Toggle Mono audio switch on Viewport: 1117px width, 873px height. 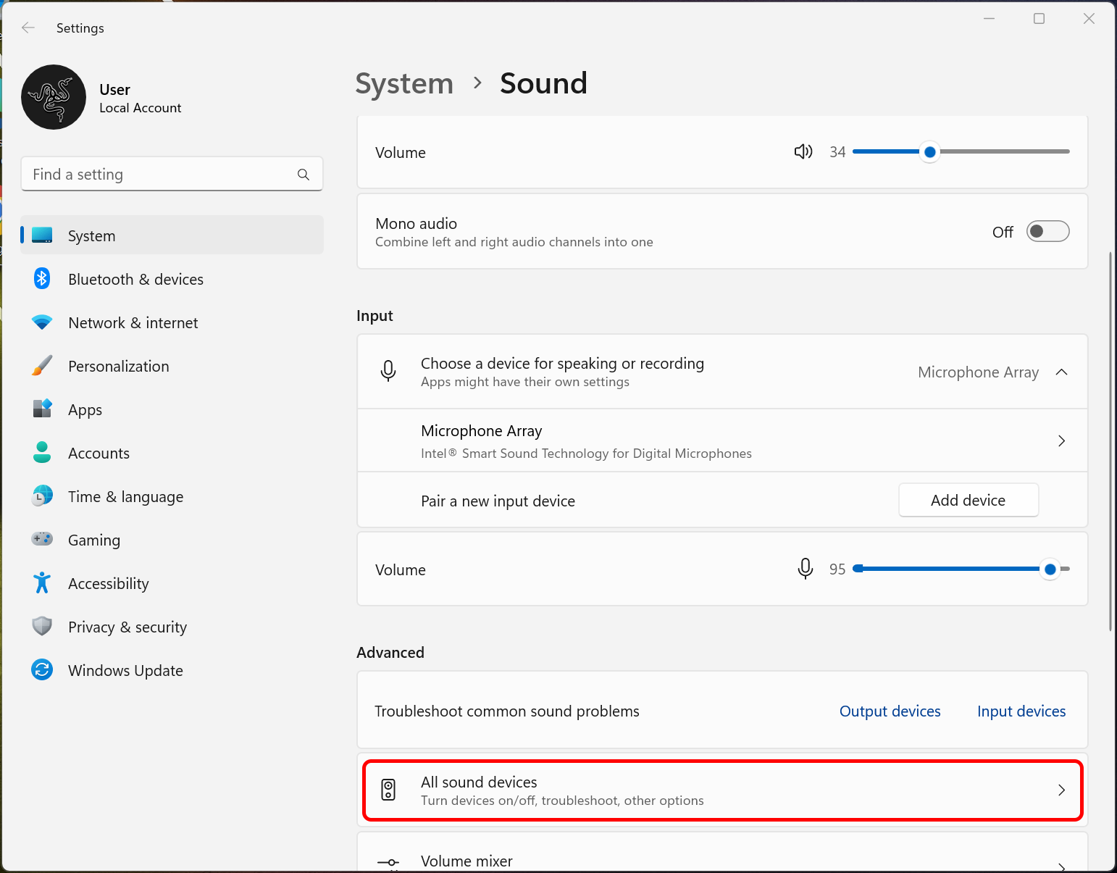tap(1047, 231)
